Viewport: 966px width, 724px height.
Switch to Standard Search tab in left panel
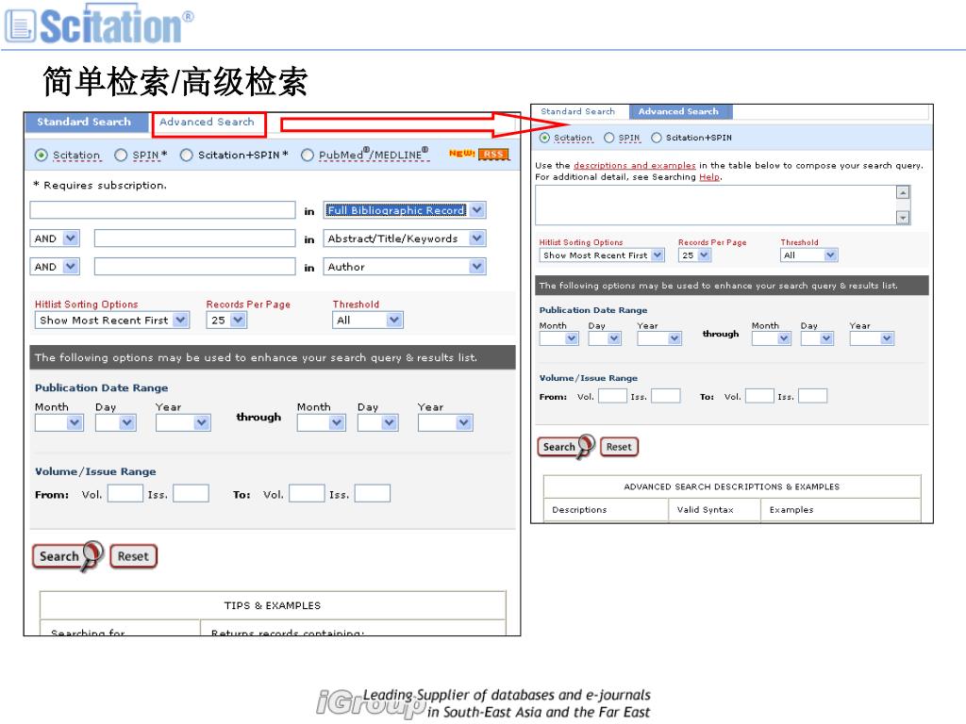point(84,122)
